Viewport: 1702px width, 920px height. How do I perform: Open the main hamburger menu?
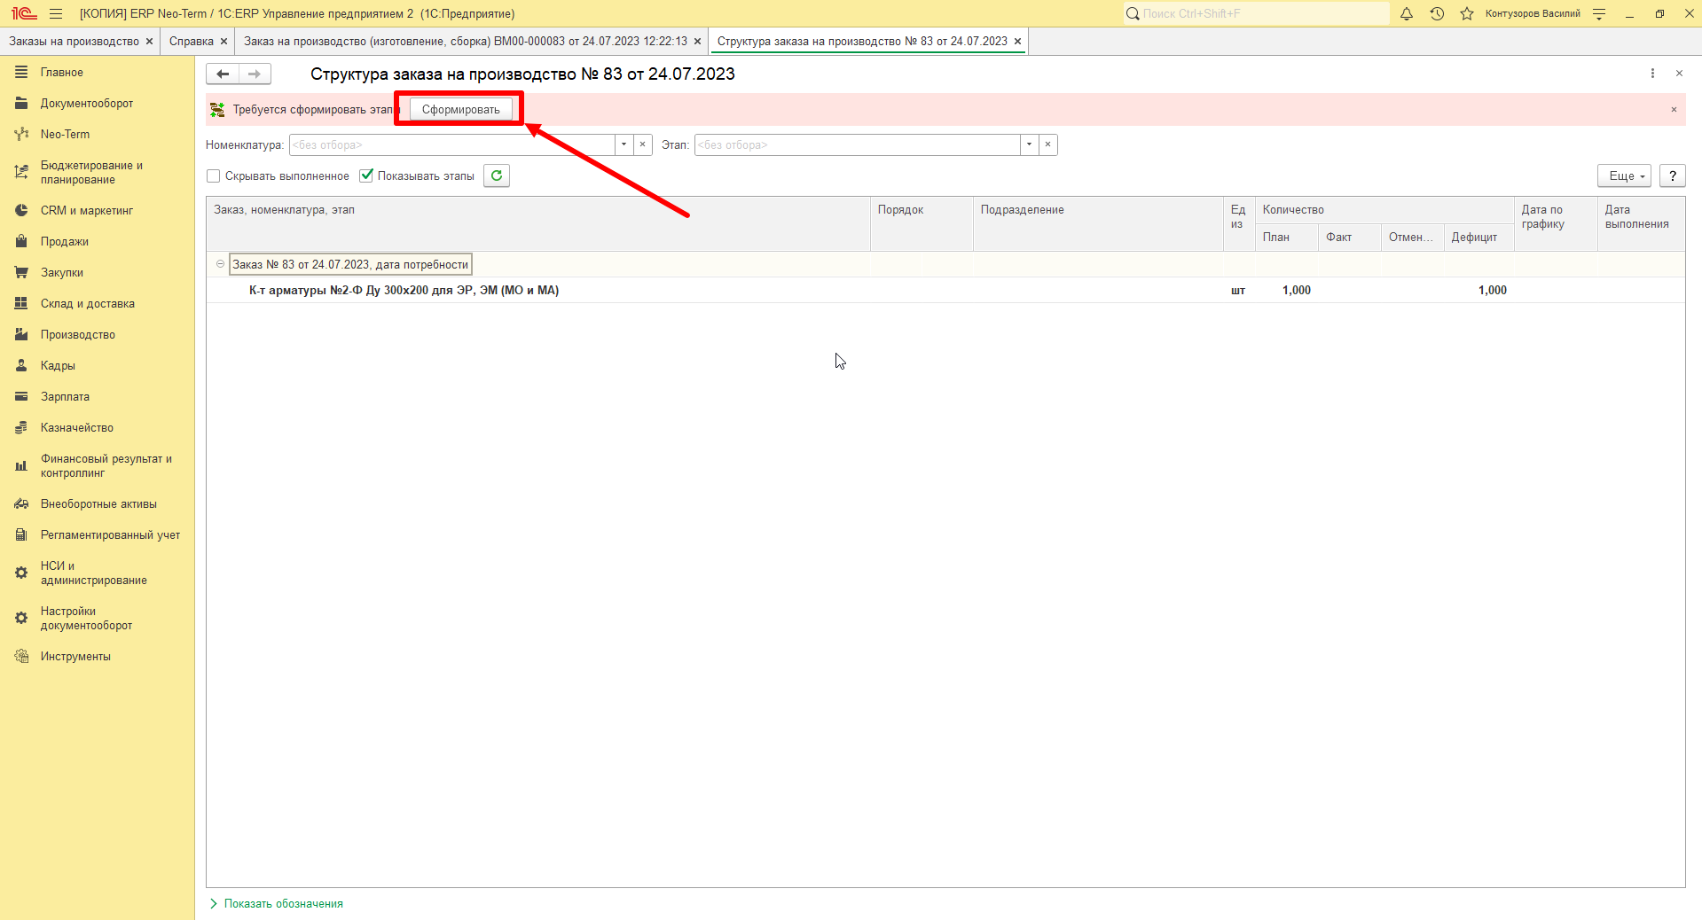tap(56, 13)
